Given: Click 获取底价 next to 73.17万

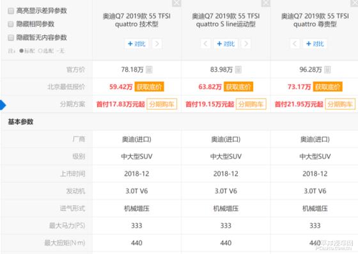Looking at the screenshot, I should 327,87.
